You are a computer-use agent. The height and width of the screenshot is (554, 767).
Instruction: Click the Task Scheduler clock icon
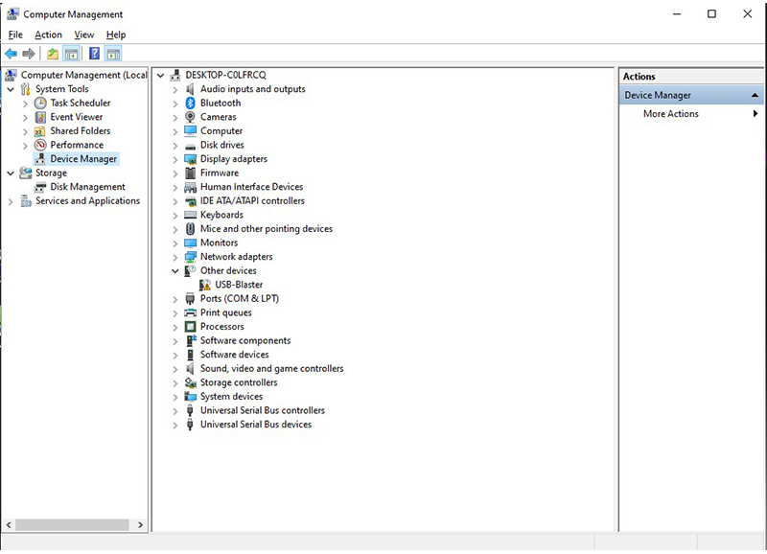(x=40, y=103)
